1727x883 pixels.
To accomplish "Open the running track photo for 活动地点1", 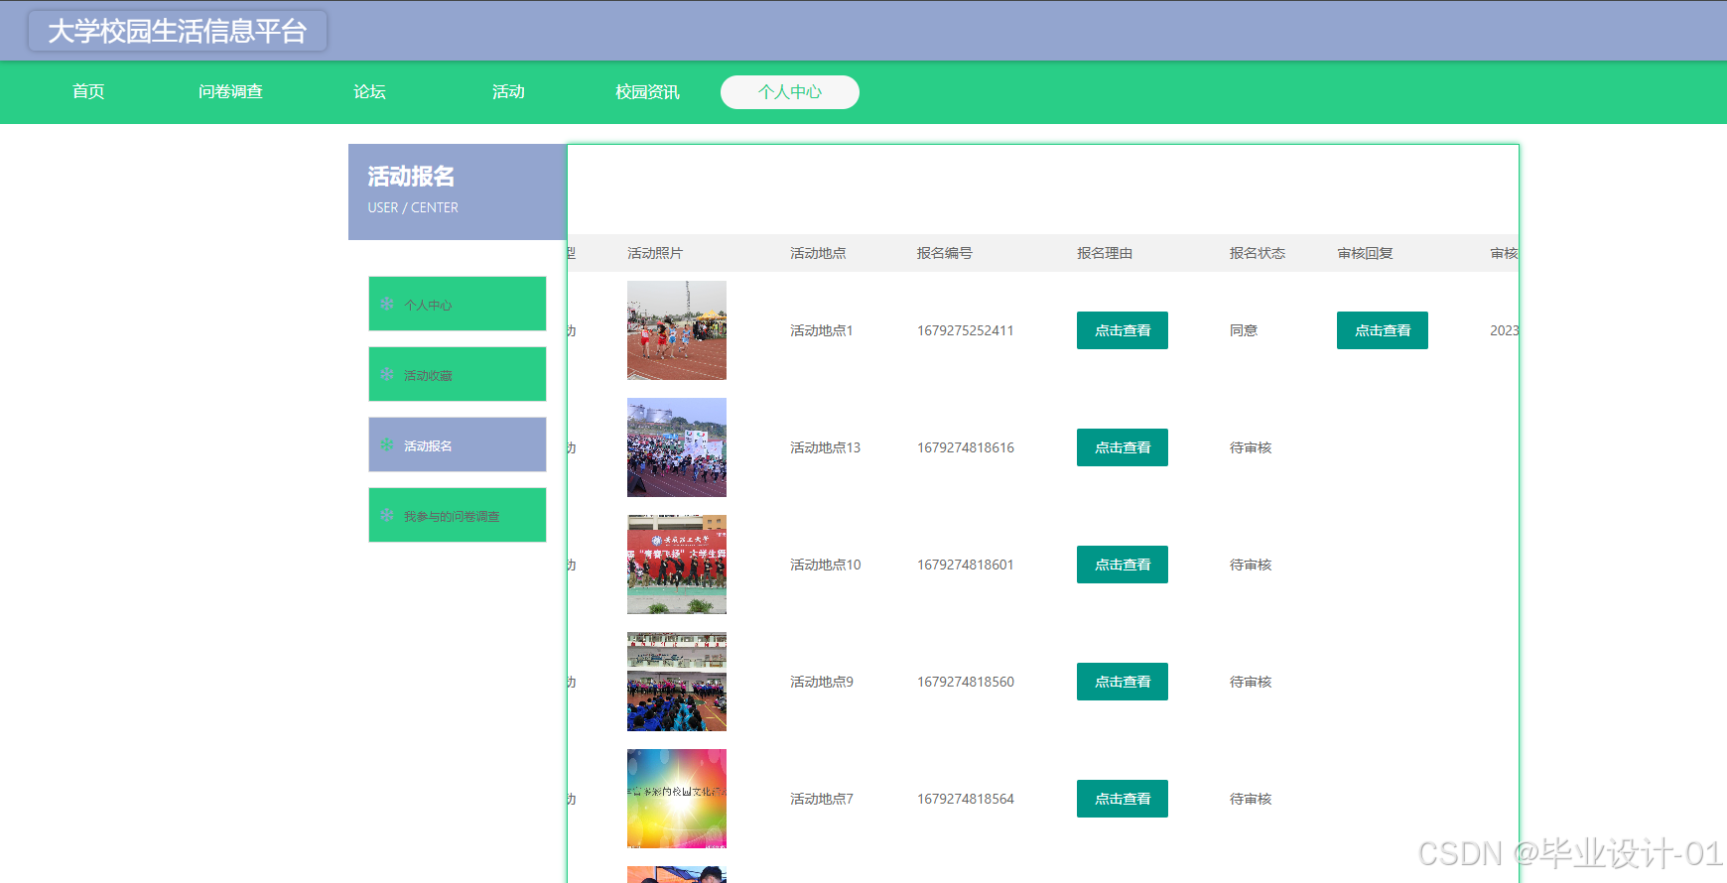I will [677, 330].
